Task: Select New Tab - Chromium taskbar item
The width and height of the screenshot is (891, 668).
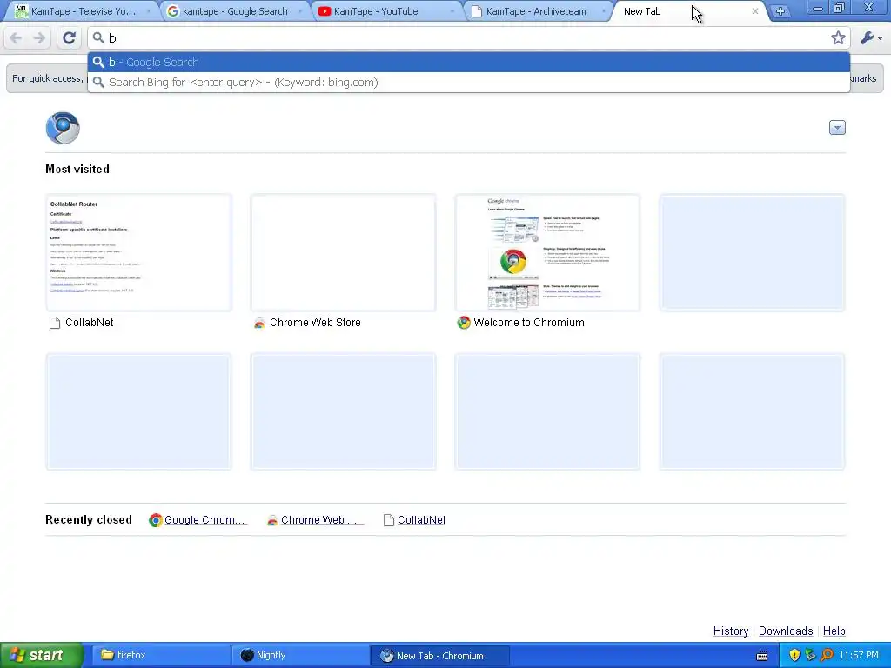Action: pos(439,656)
